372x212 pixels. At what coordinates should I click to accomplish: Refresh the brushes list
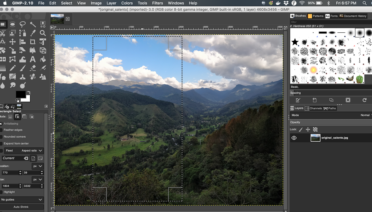coord(364,100)
